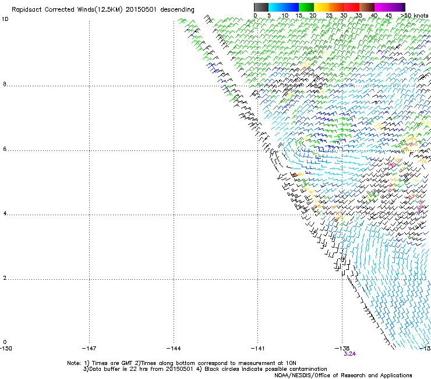The image size is (431, 379).
Task: Click the longitude '-141' axis label
Action: pos(258,349)
